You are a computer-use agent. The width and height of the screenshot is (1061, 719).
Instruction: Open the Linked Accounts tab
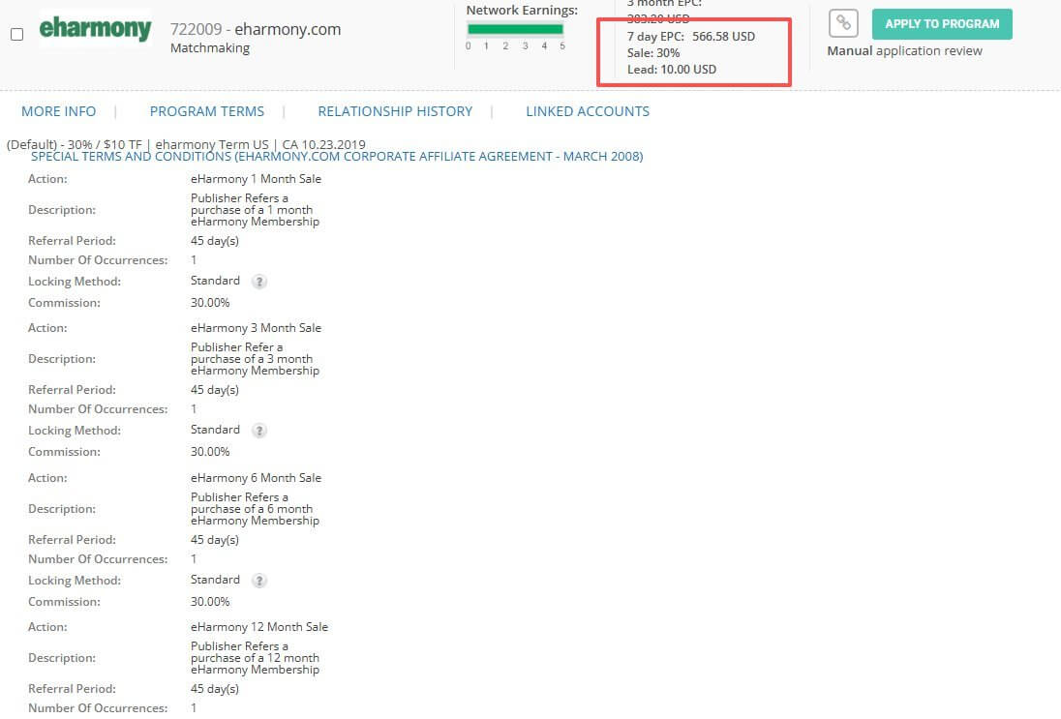pyautogui.click(x=588, y=111)
